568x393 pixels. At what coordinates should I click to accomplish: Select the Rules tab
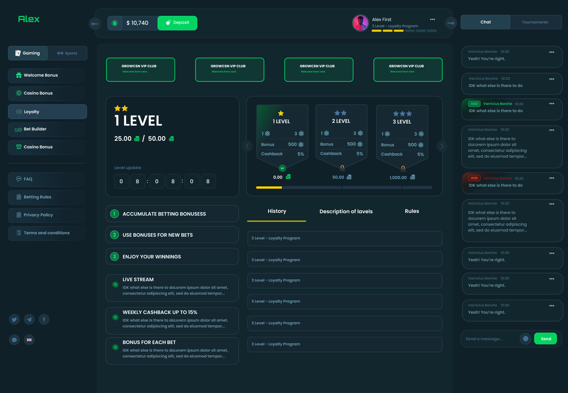click(411, 211)
